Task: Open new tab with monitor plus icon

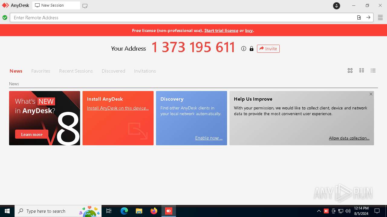Action: tap(85, 6)
